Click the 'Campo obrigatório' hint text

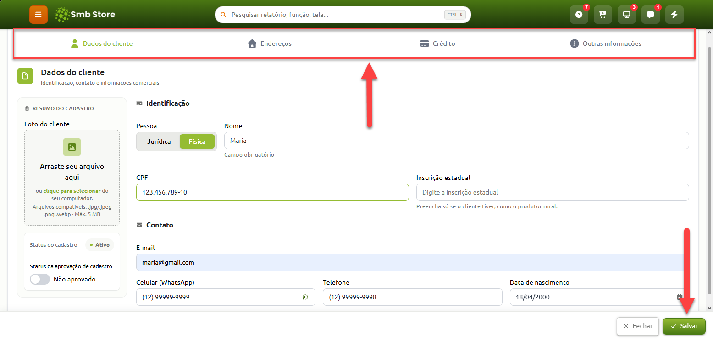(249, 155)
